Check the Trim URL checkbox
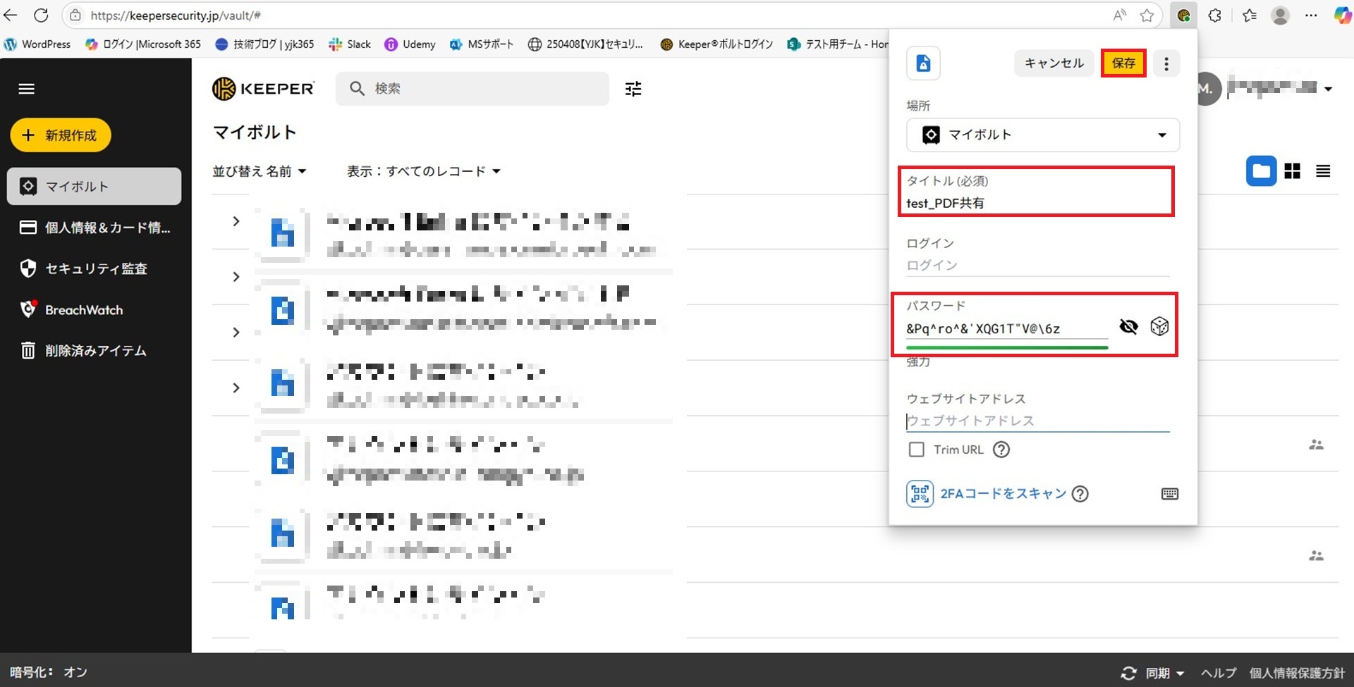Viewport: 1354px width, 687px height. tap(916, 450)
